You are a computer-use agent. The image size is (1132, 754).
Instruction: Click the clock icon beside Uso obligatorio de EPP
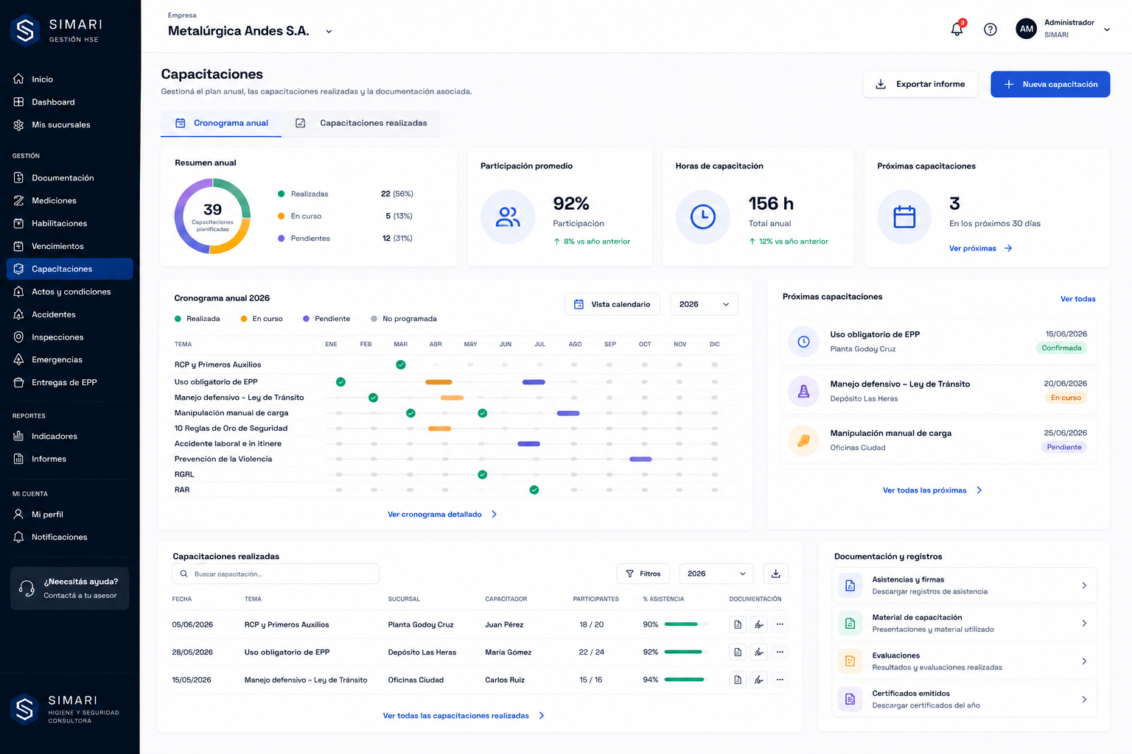tap(804, 342)
